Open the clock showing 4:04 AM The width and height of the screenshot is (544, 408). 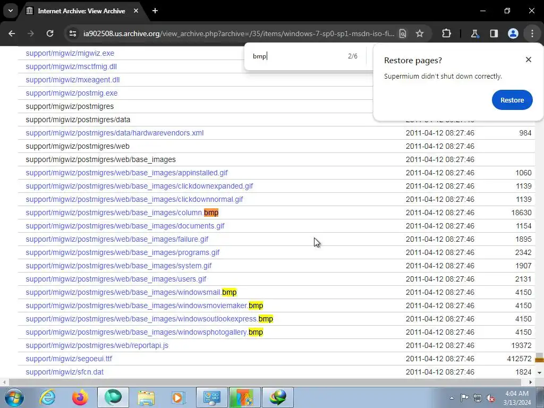click(x=517, y=398)
